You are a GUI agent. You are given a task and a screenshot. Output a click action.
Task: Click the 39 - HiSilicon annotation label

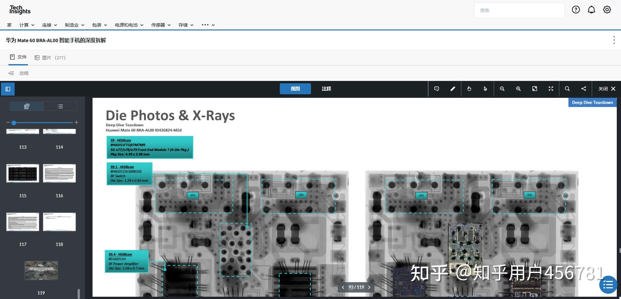tap(150, 147)
